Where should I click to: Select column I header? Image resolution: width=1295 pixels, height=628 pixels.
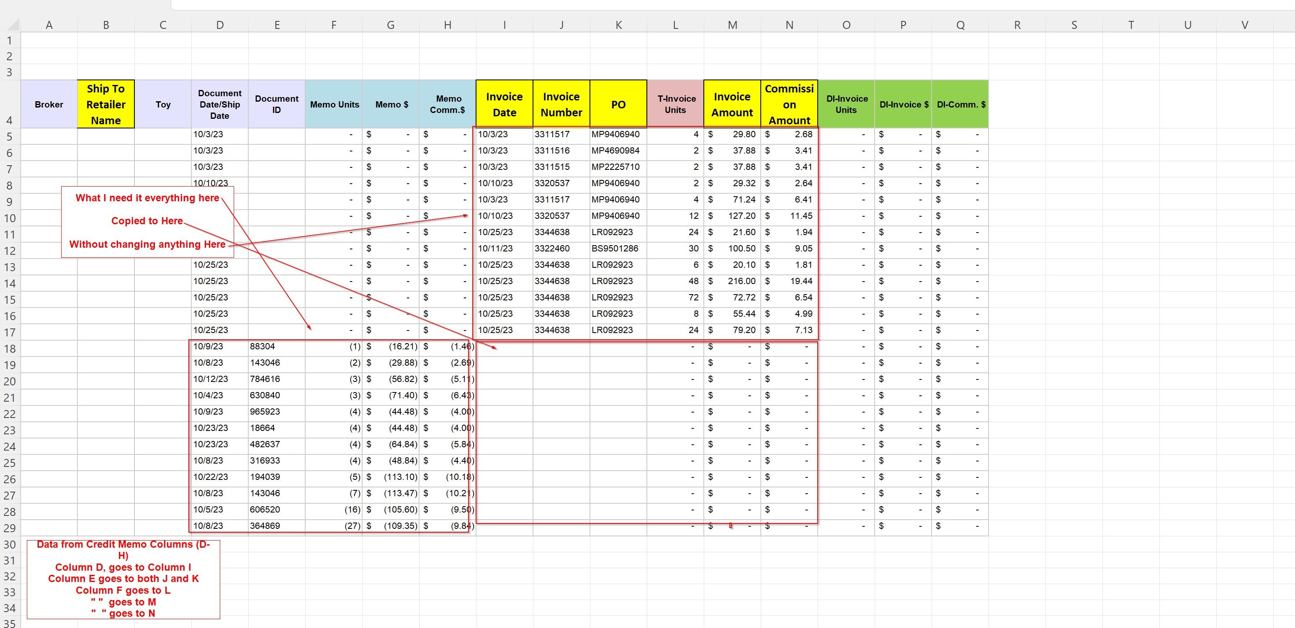504,25
